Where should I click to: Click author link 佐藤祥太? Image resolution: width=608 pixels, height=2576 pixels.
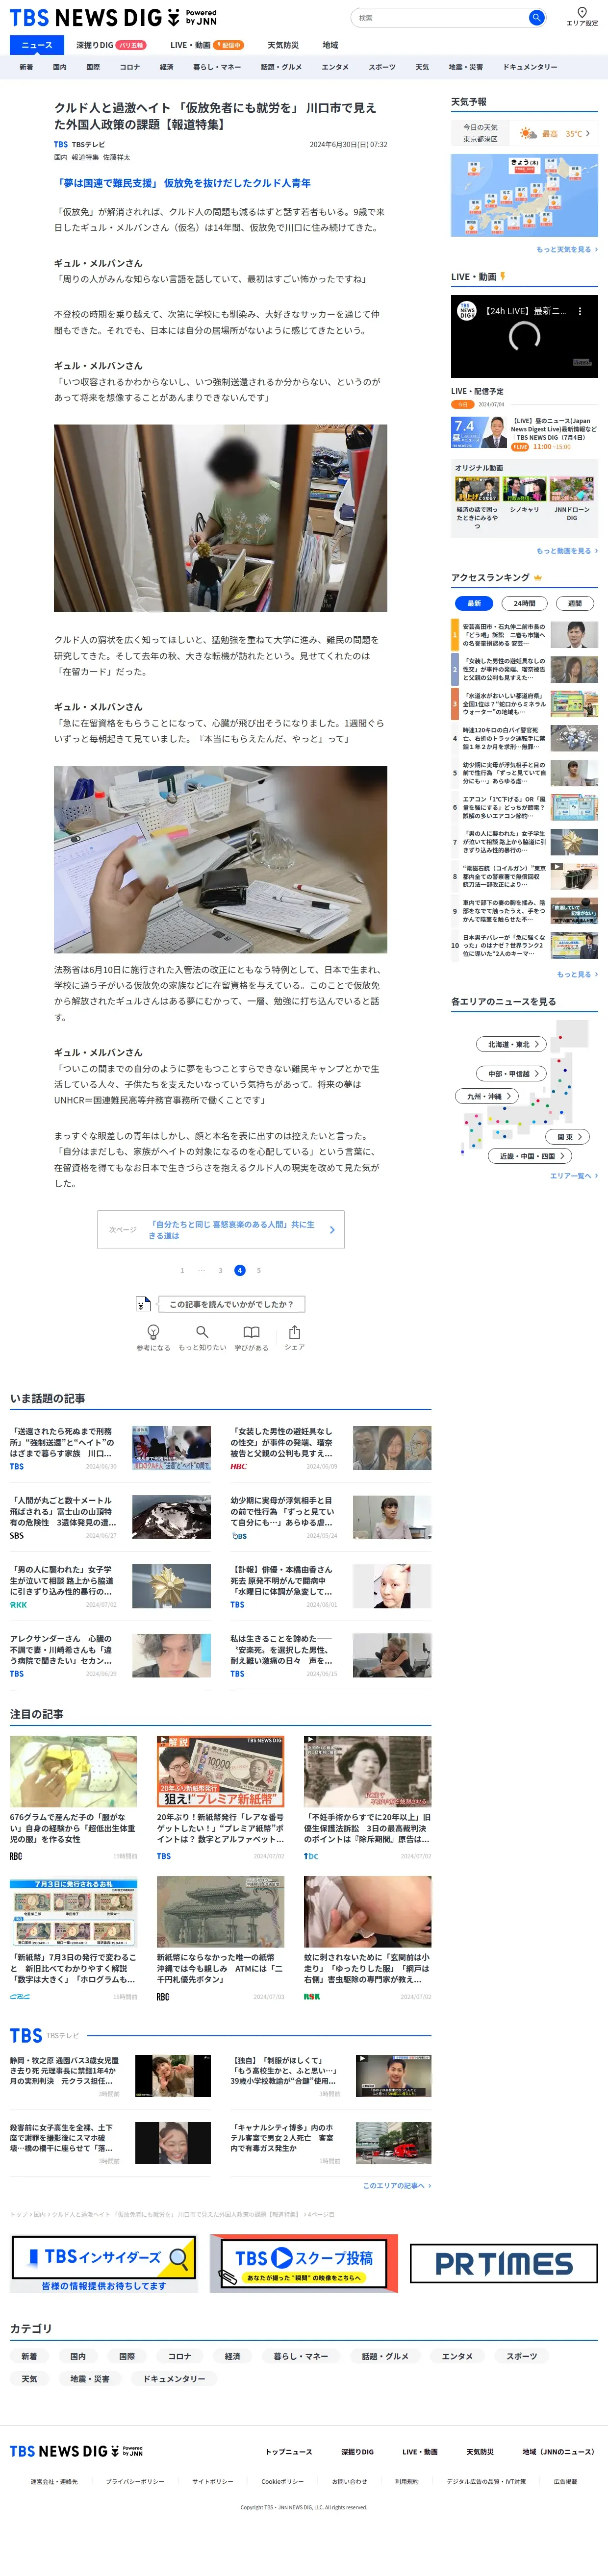pyautogui.click(x=116, y=157)
